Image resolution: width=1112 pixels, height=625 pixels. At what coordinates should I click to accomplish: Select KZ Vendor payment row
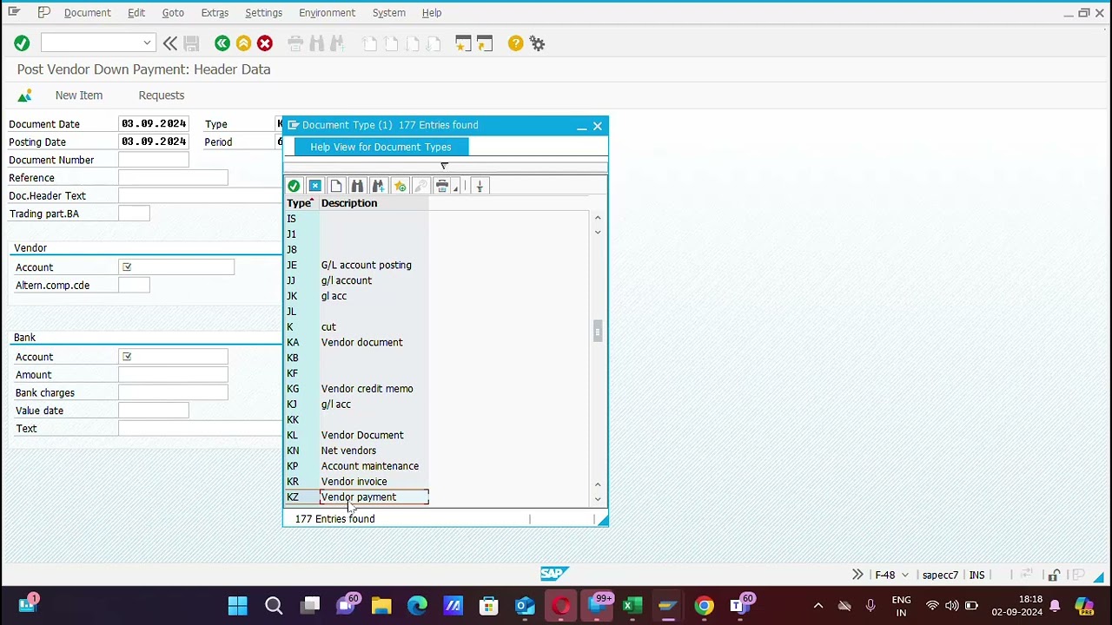(357, 497)
